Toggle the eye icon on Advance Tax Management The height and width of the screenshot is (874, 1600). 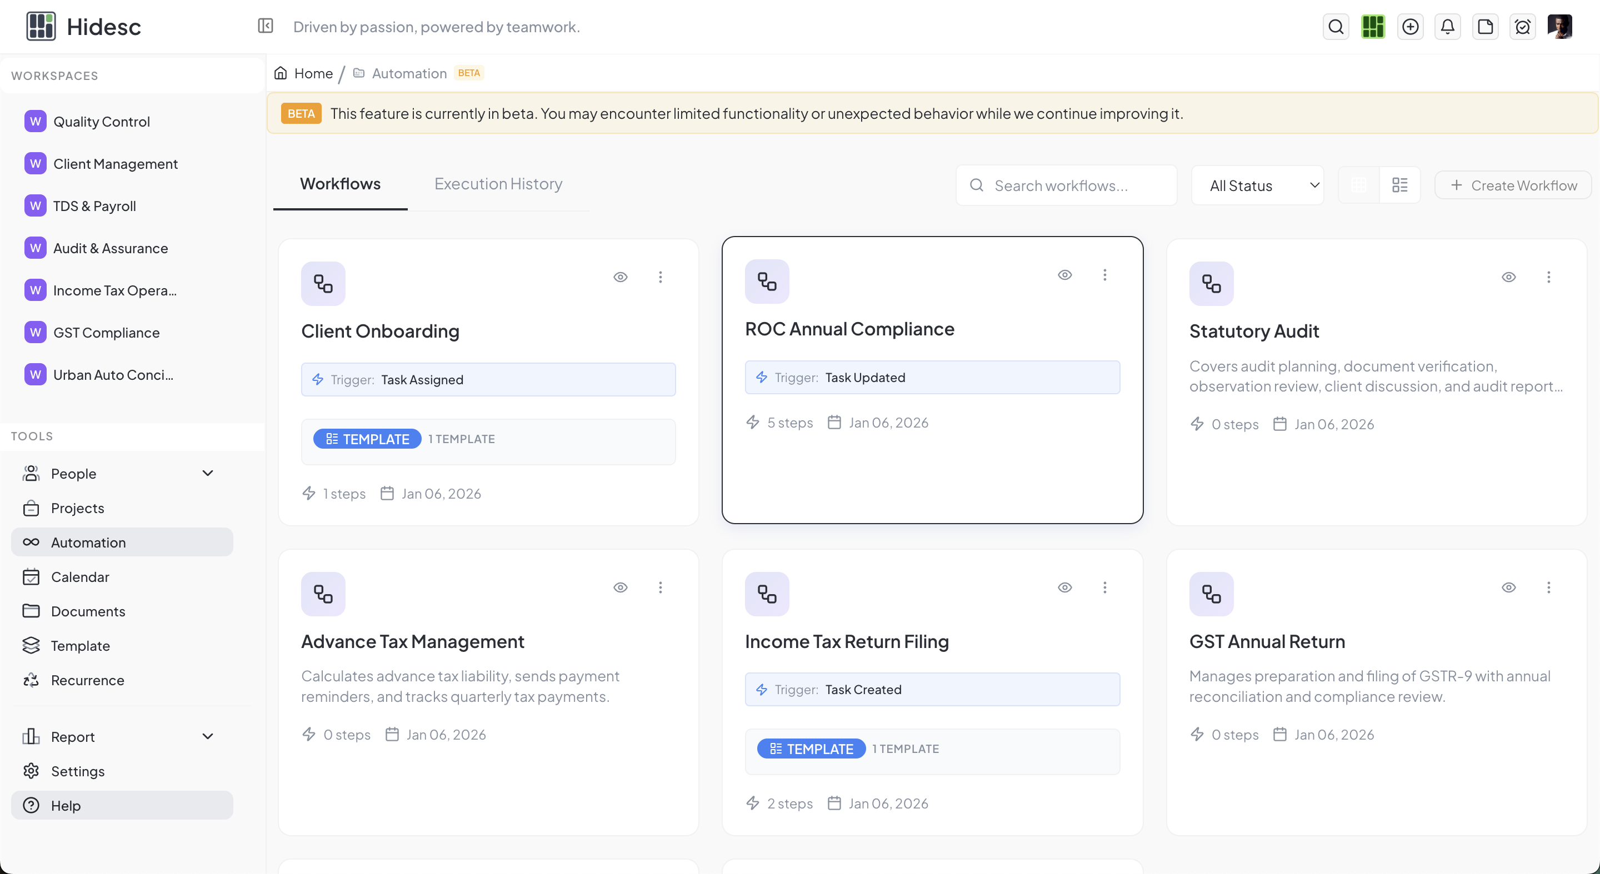click(x=620, y=587)
